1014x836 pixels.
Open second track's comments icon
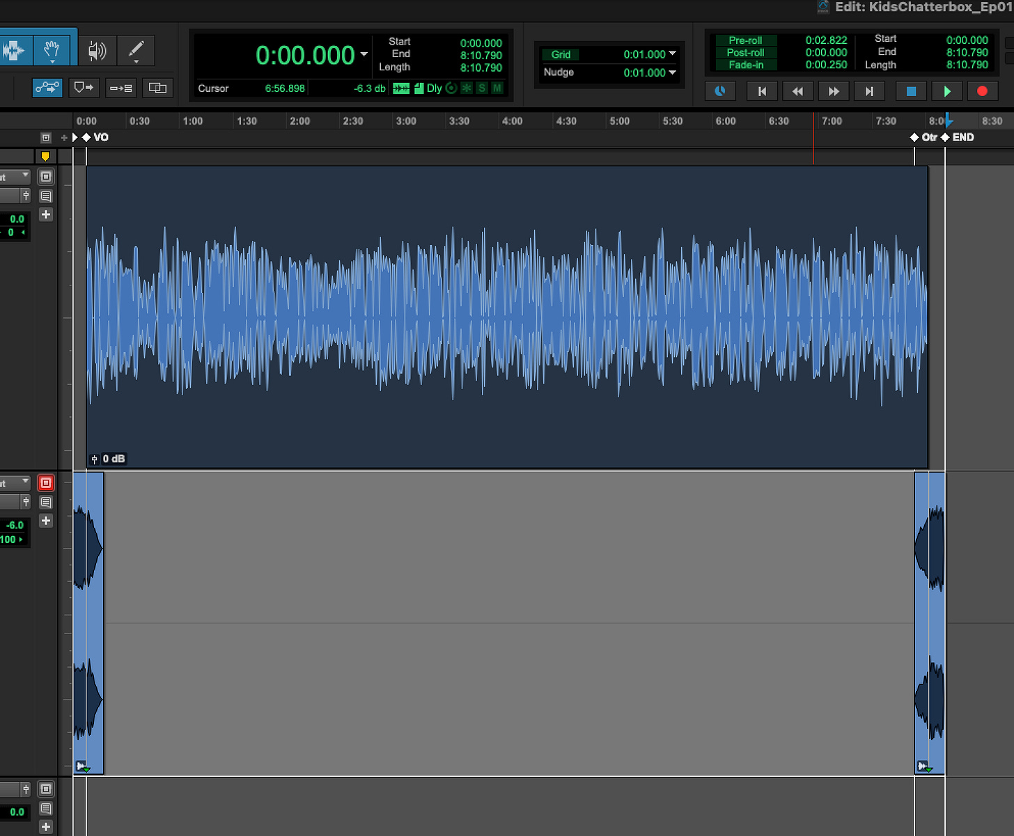pos(46,502)
